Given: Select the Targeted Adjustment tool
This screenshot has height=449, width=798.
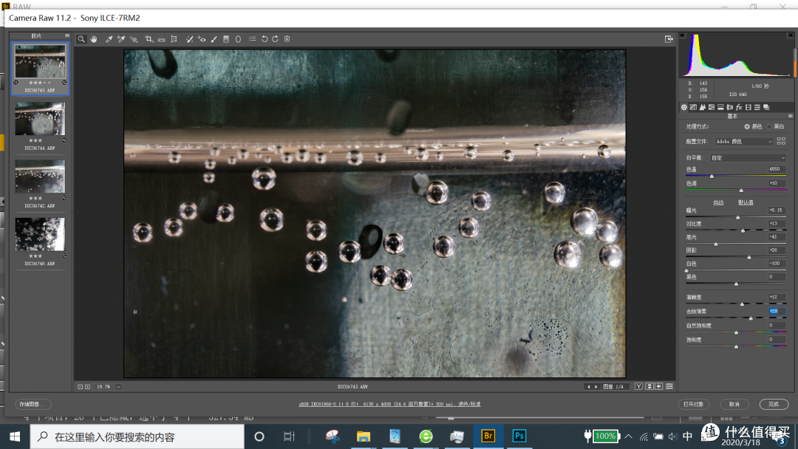Looking at the screenshot, I should 134,39.
